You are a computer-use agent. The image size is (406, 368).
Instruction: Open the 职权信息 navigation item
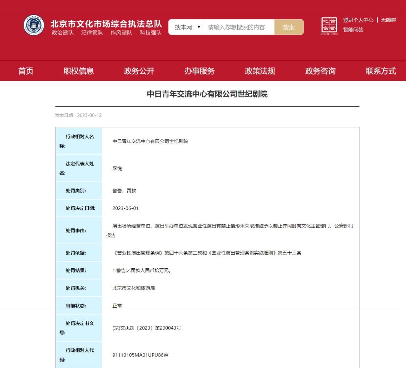click(x=79, y=71)
